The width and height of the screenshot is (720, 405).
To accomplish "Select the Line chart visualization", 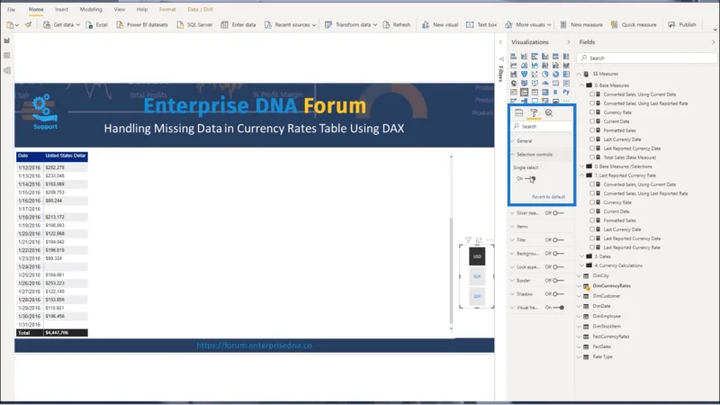I will [x=513, y=65].
